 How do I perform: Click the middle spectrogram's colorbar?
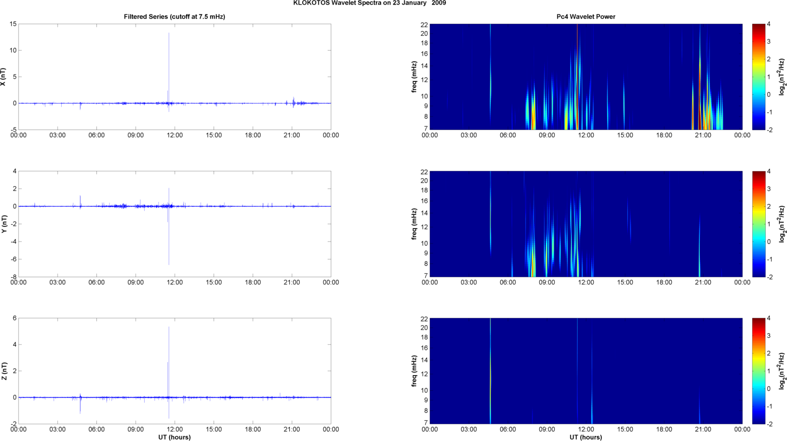click(758, 224)
